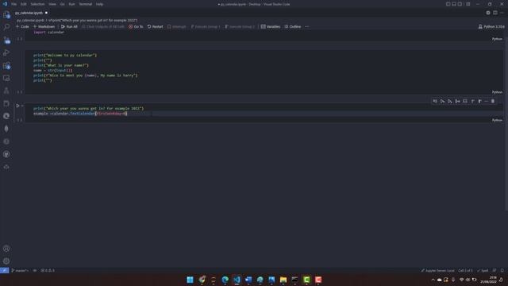
Task: Open editor More Actions ellipsis
Action: 502,13
